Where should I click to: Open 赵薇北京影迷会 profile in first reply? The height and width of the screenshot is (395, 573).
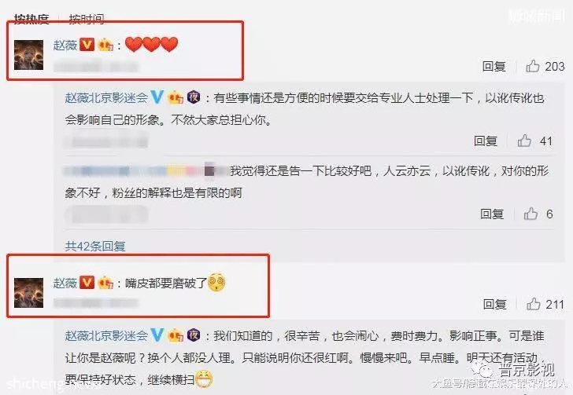point(106,97)
